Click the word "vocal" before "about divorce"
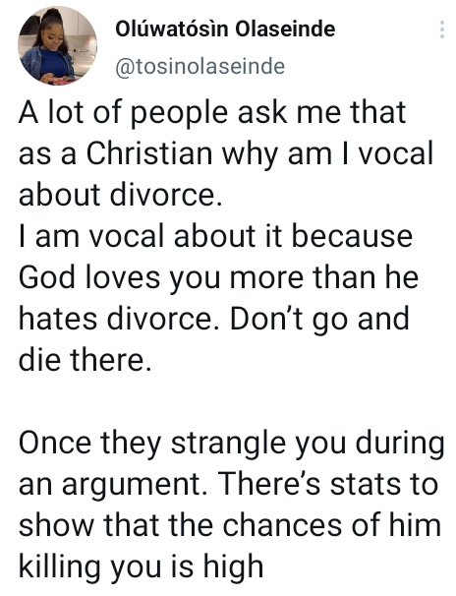 pos(396,153)
